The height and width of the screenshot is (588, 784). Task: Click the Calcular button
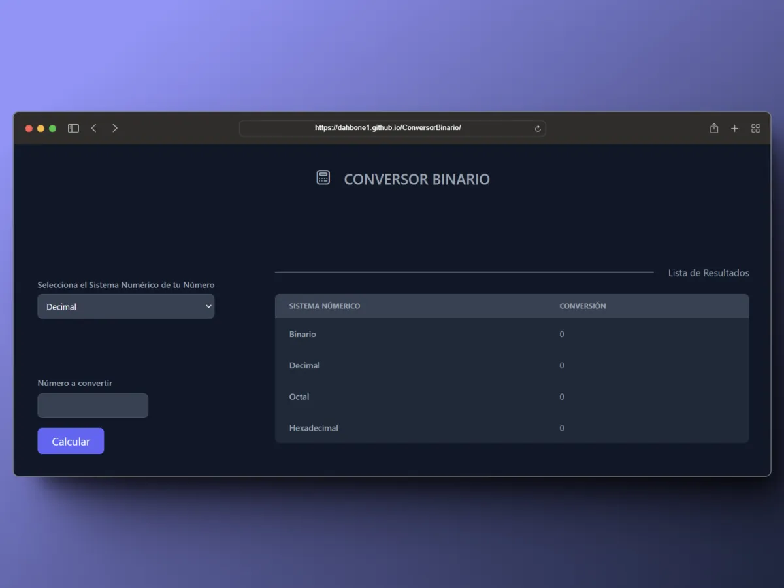pyautogui.click(x=71, y=441)
